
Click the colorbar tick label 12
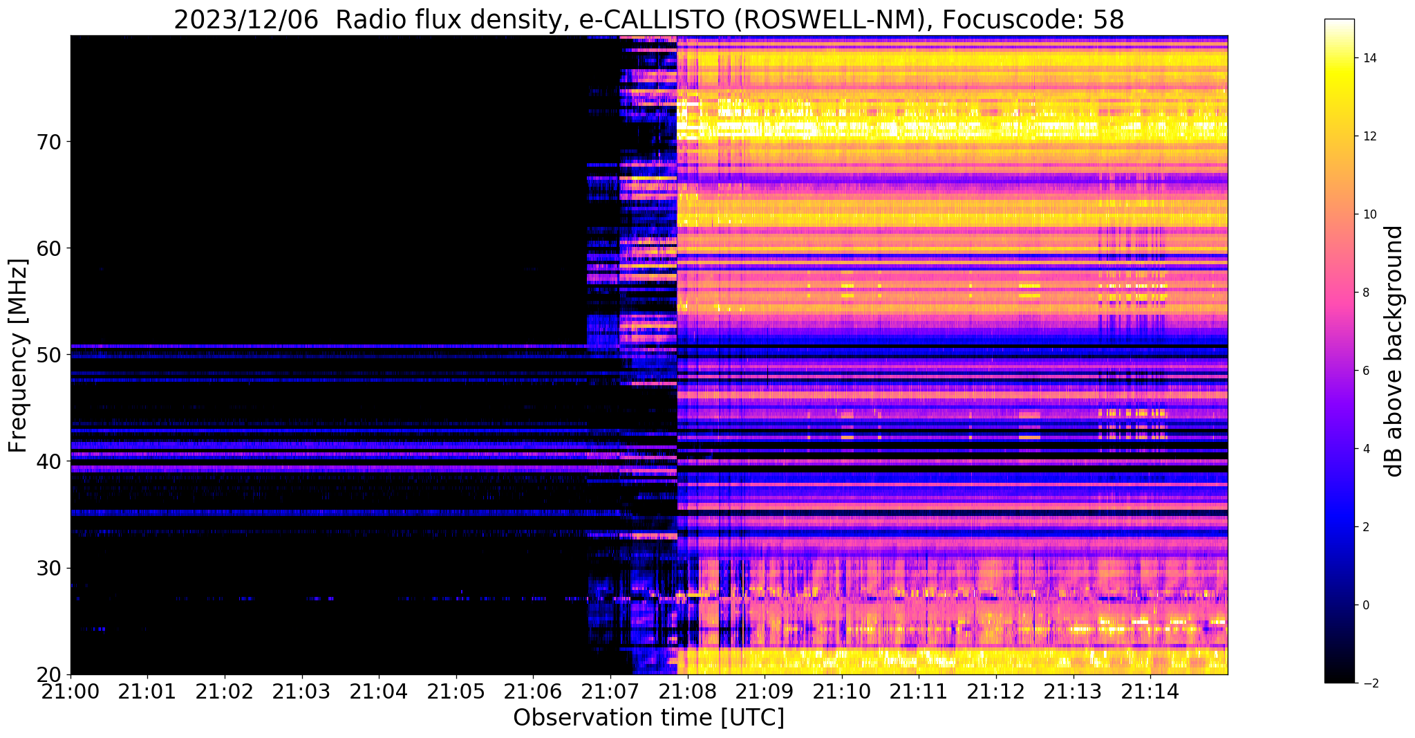[1369, 136]
